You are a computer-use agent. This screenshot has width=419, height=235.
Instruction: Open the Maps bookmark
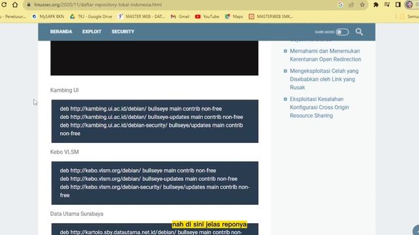[234, 16]
